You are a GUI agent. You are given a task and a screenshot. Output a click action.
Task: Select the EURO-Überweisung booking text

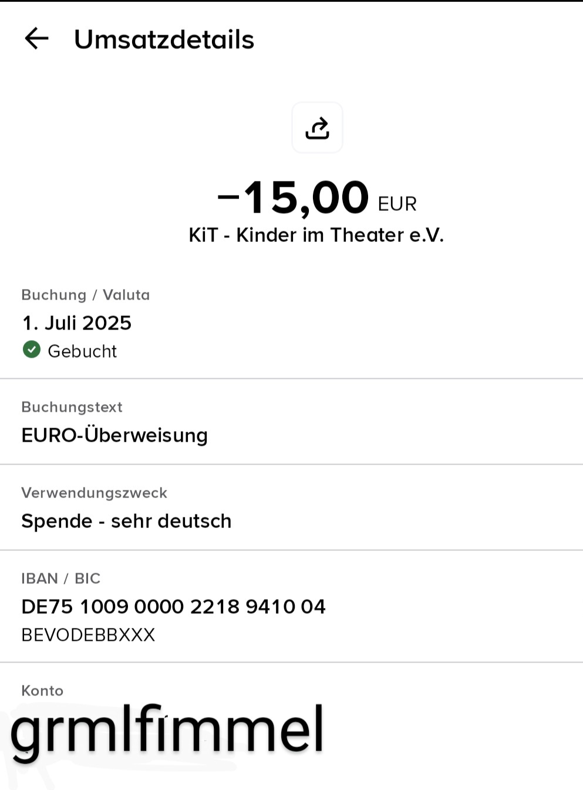click(x=114, y=435)
